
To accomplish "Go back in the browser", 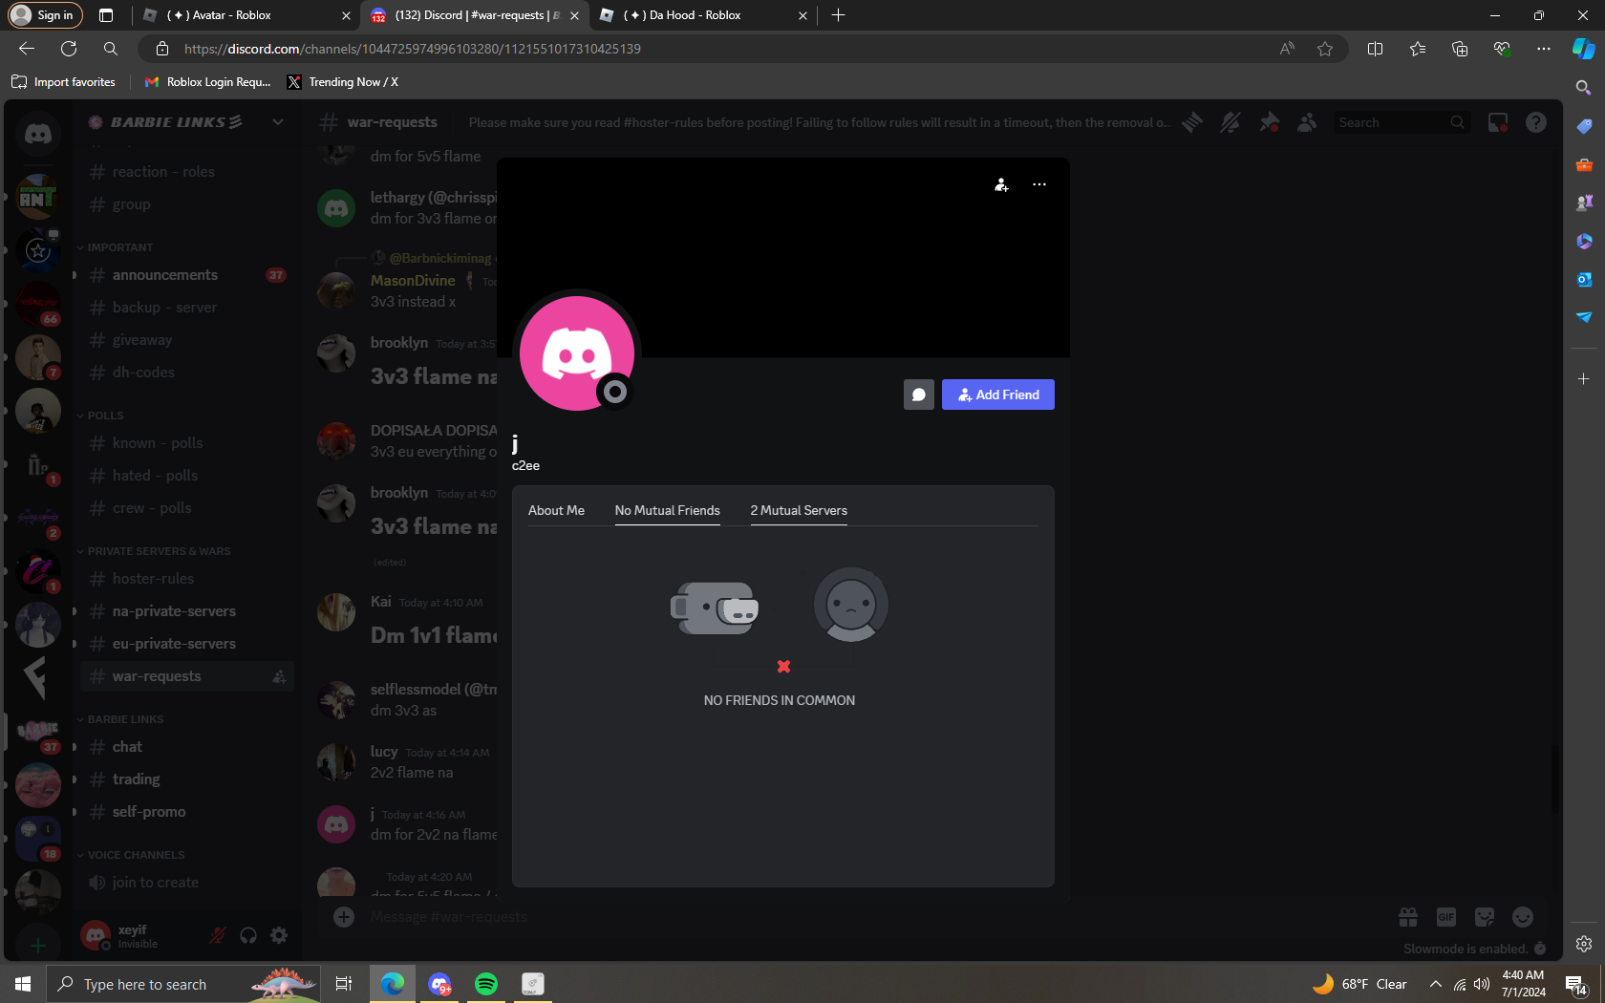I will [x=27, y=49].
